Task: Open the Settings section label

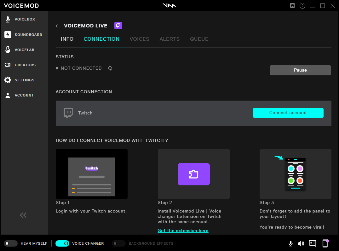Action: click(x=25, y=80)
